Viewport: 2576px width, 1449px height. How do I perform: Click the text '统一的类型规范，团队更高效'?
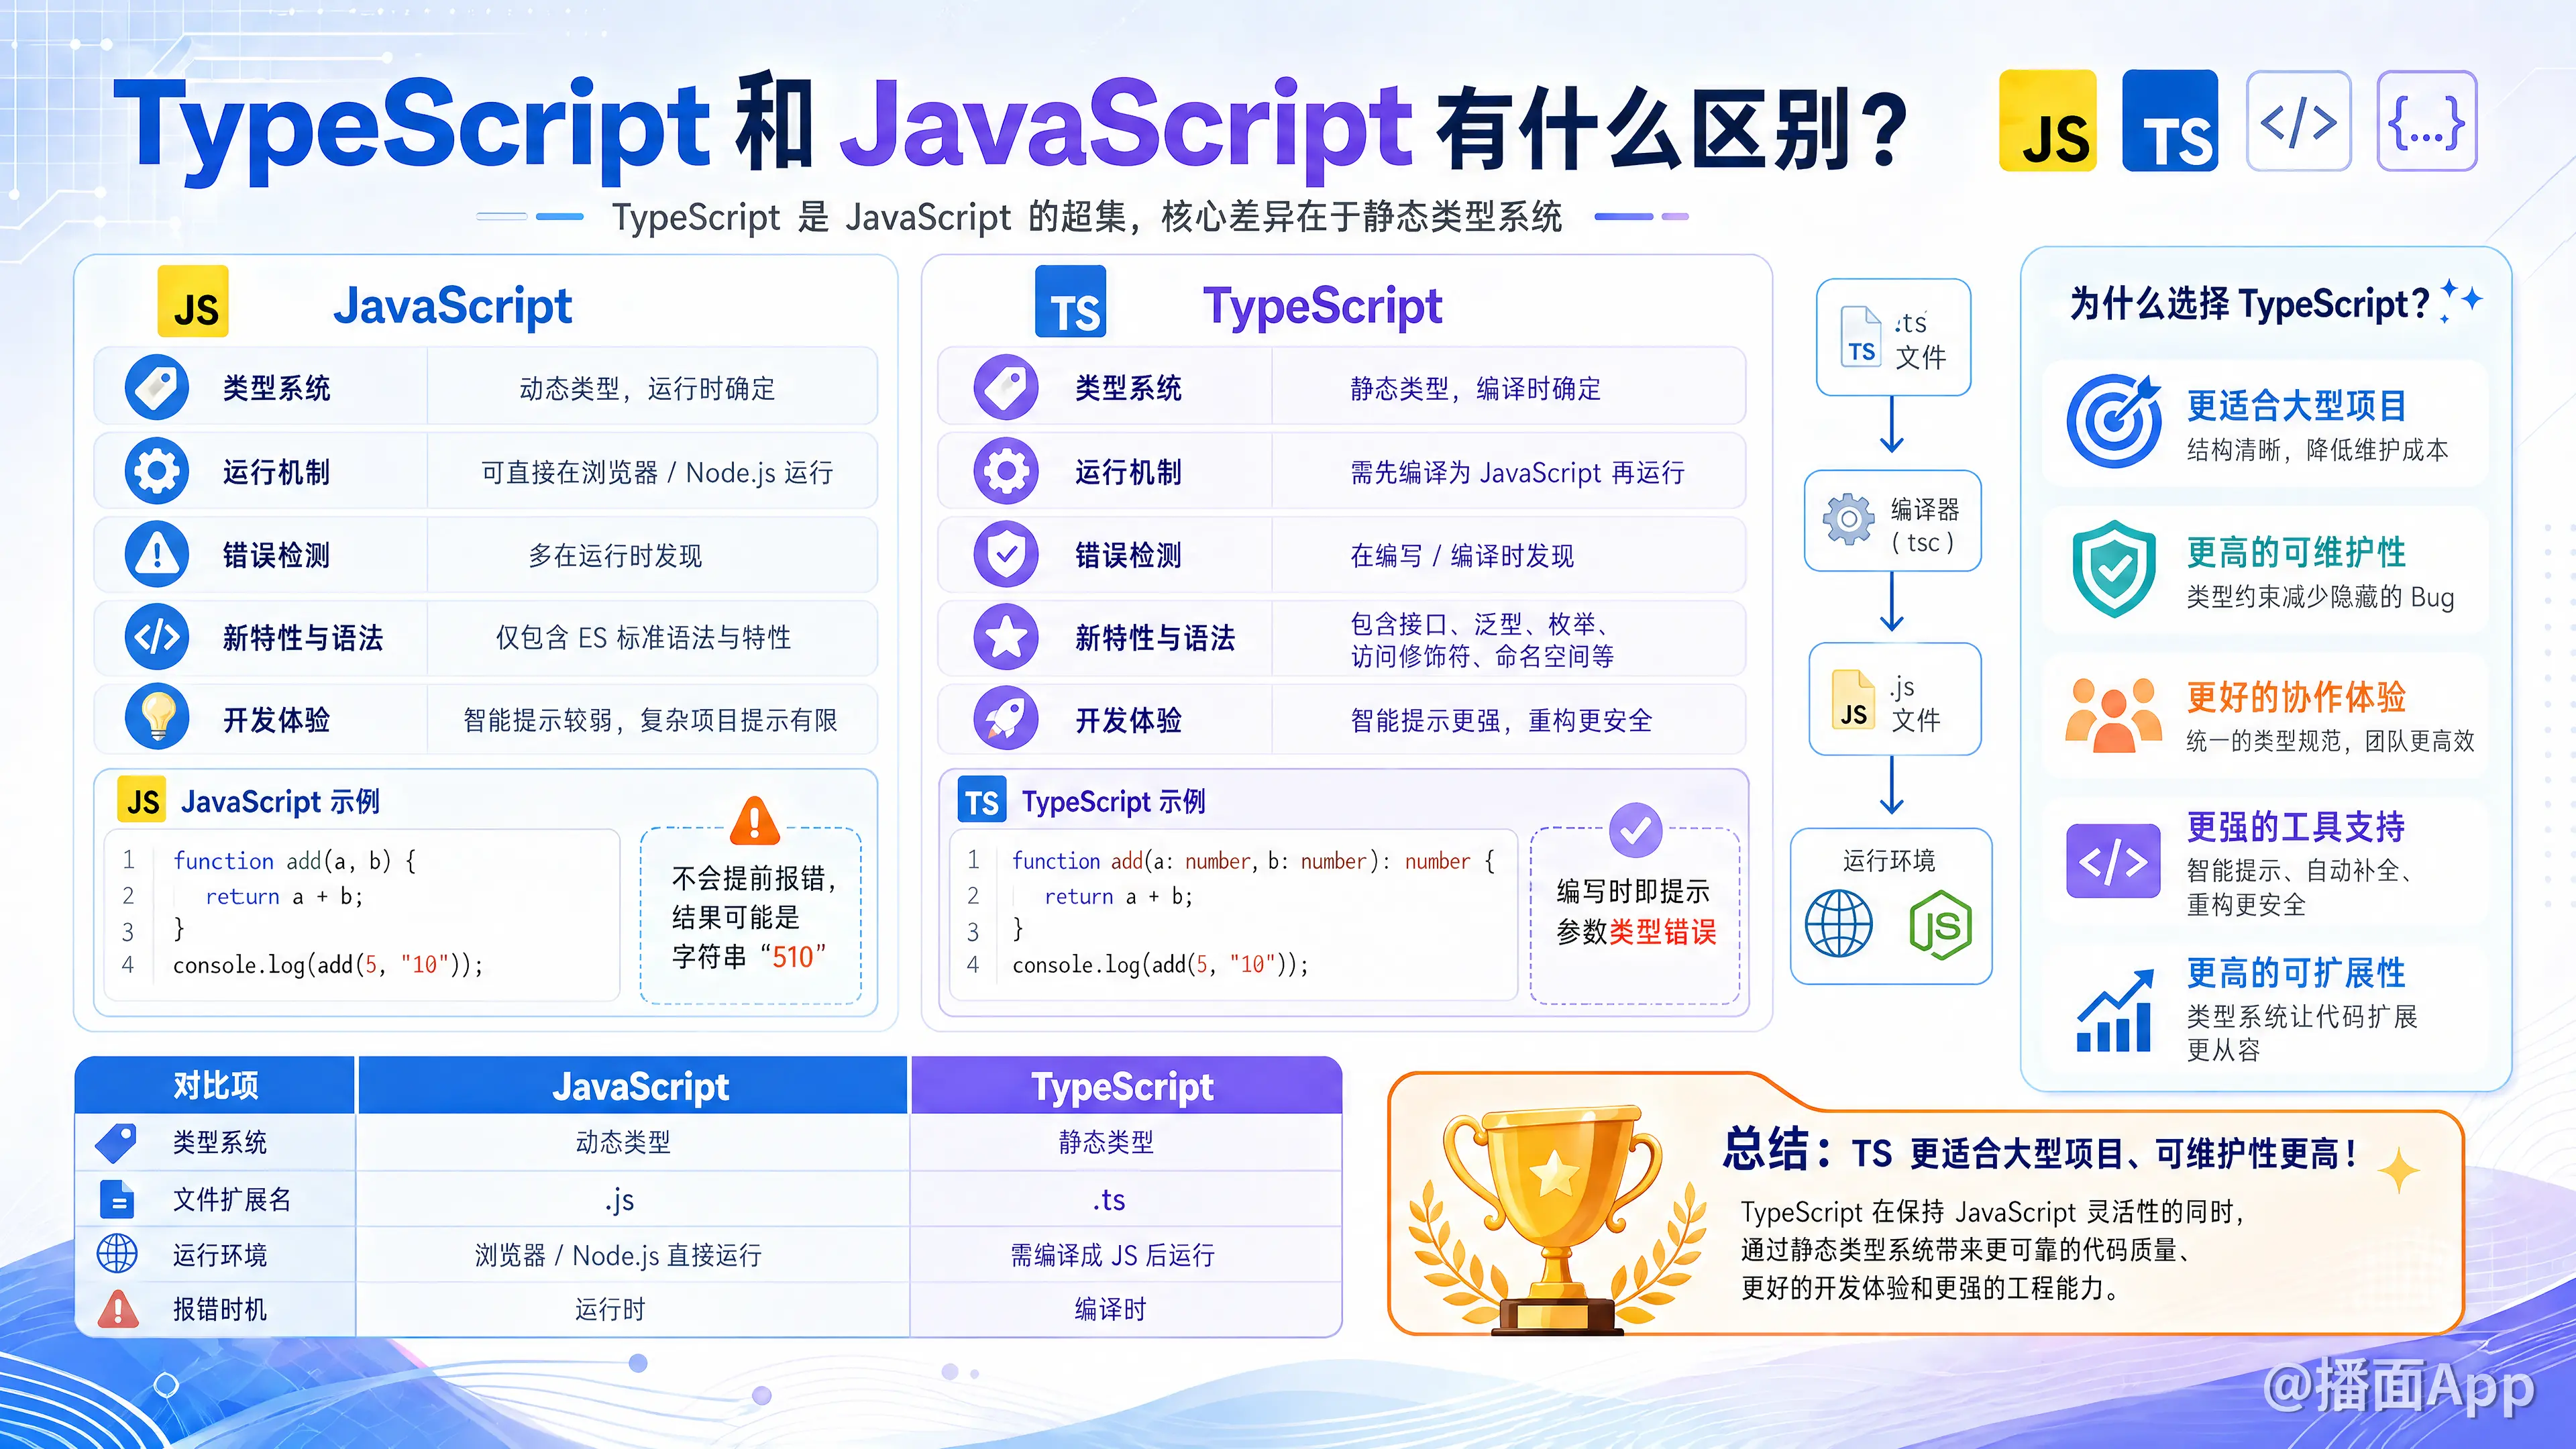click(x=2330, y=740)
